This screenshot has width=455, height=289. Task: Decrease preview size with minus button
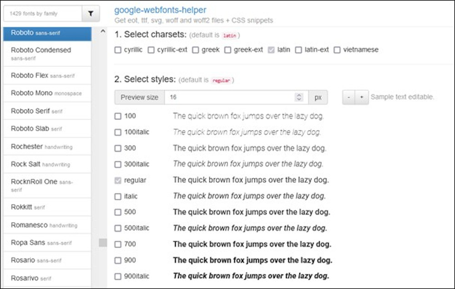(x=349, y=97)
